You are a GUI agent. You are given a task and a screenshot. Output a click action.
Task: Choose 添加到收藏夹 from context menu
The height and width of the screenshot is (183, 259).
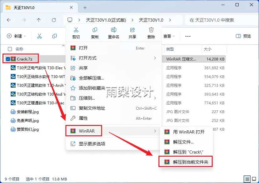(x=113, y=88)
